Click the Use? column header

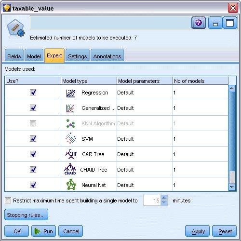[x=33, y=81]
